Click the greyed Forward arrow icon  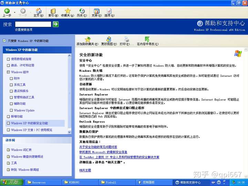[23, 11]
